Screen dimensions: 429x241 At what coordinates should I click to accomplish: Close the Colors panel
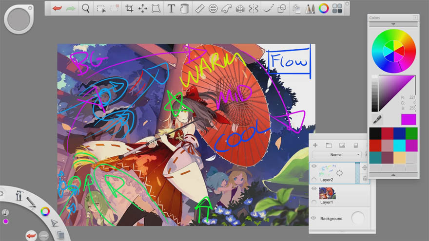pos(415,18)
